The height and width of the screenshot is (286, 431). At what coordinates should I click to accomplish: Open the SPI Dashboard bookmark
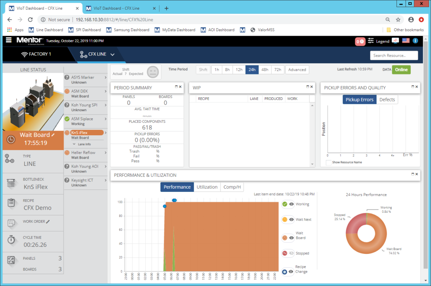[x=85, y=29]
